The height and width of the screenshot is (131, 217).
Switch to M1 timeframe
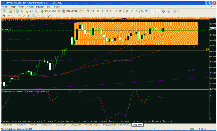[83, 11]
